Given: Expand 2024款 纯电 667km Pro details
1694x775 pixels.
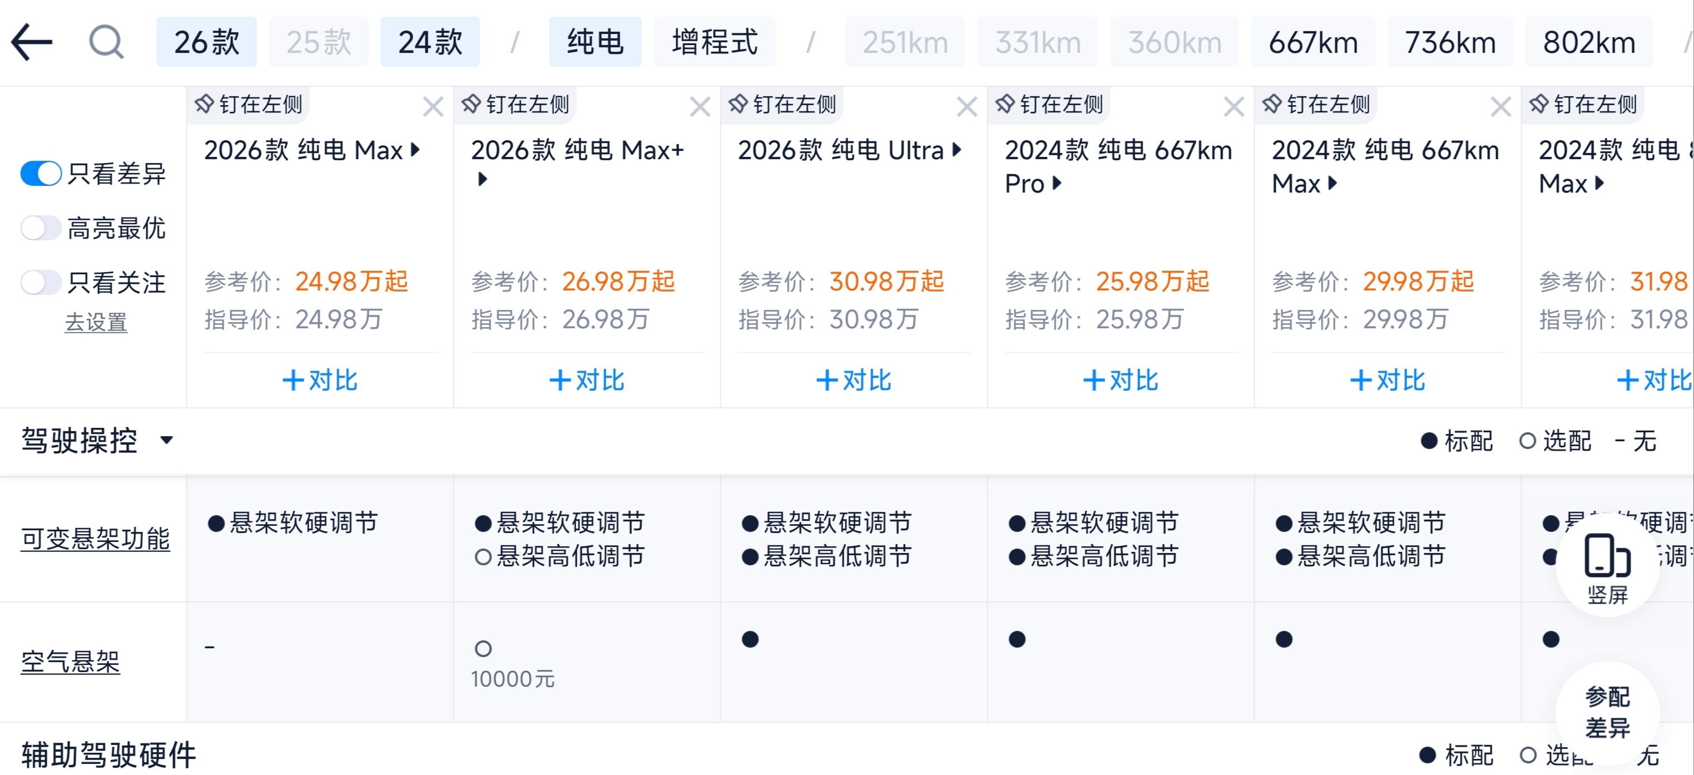Looking at the screenshot, I should (x=1057, y=183).
